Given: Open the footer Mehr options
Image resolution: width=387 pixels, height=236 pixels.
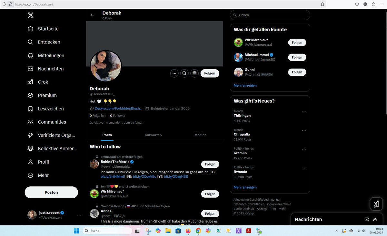Looking at the screenshot, I should tap(283, 209).
